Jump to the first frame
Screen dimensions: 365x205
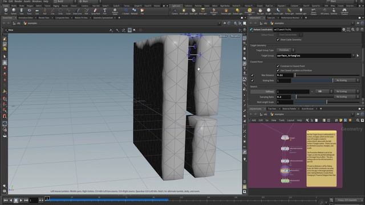[x=6, y=200]
